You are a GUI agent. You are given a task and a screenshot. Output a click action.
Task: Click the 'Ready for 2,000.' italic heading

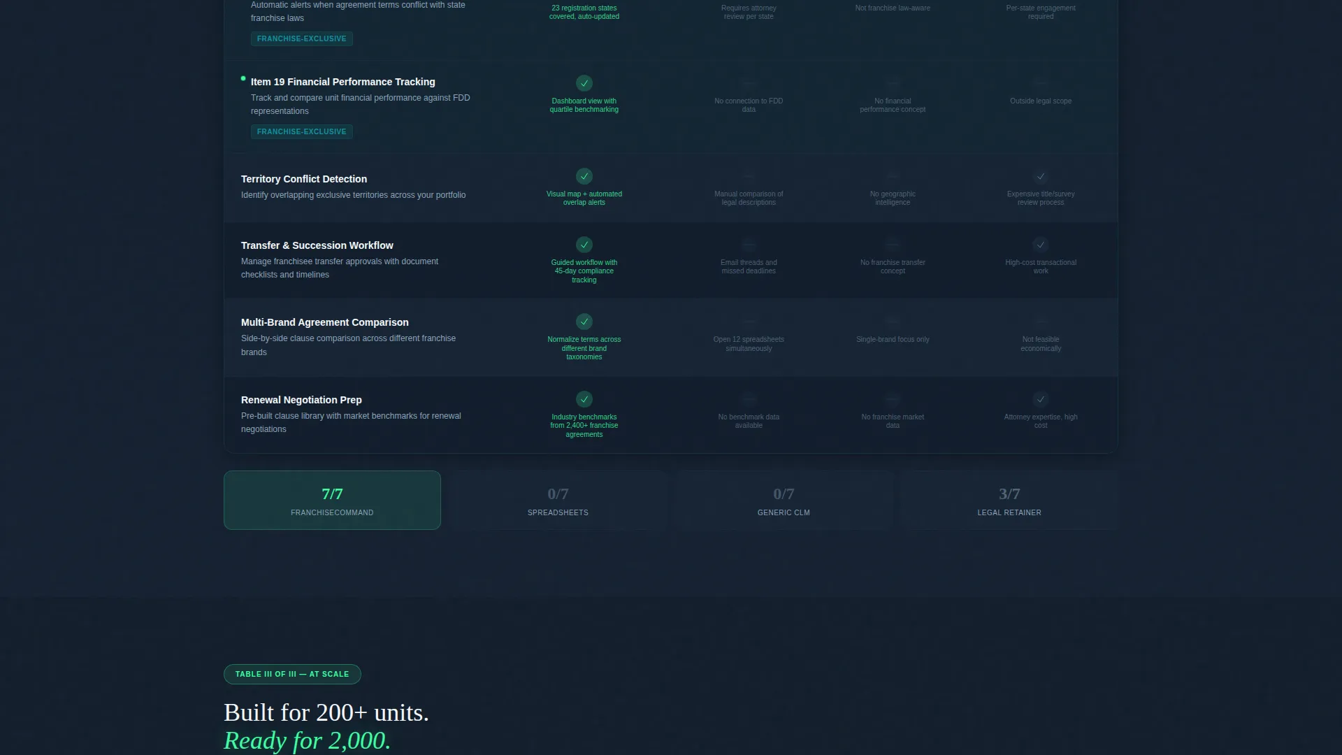click(x=307, y=740)
